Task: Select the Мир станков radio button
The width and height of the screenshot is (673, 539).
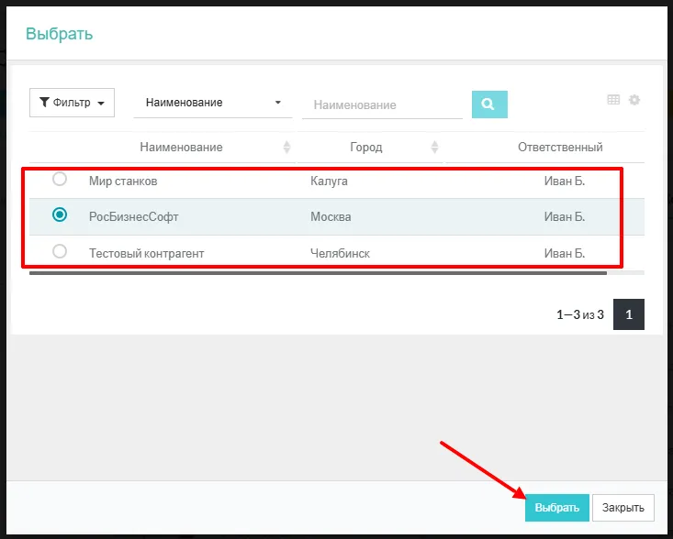Action: 60,180
